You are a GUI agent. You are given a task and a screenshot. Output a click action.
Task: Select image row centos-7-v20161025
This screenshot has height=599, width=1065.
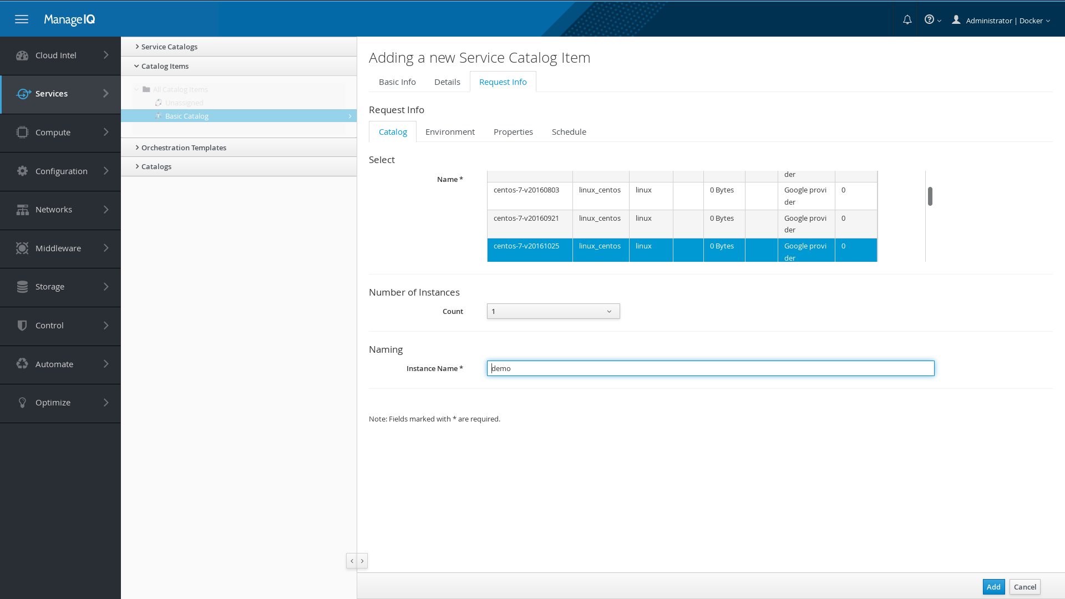(682, 250)
